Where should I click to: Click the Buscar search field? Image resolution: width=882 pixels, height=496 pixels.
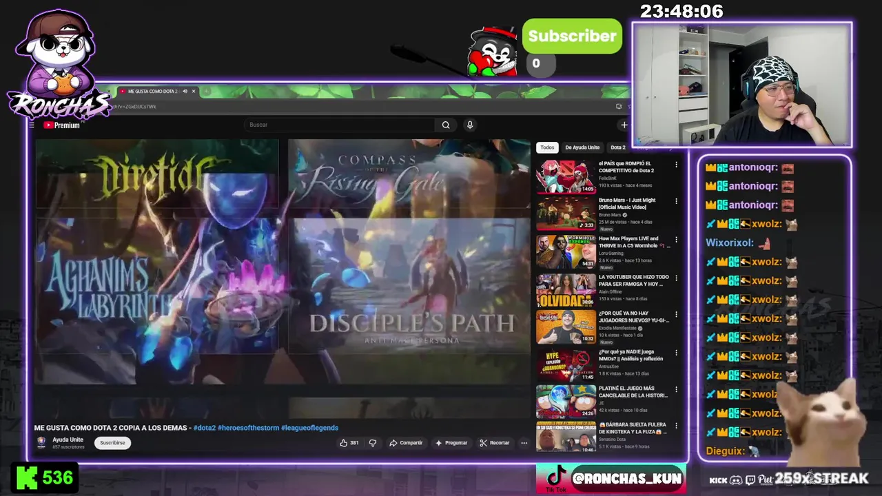339,125
